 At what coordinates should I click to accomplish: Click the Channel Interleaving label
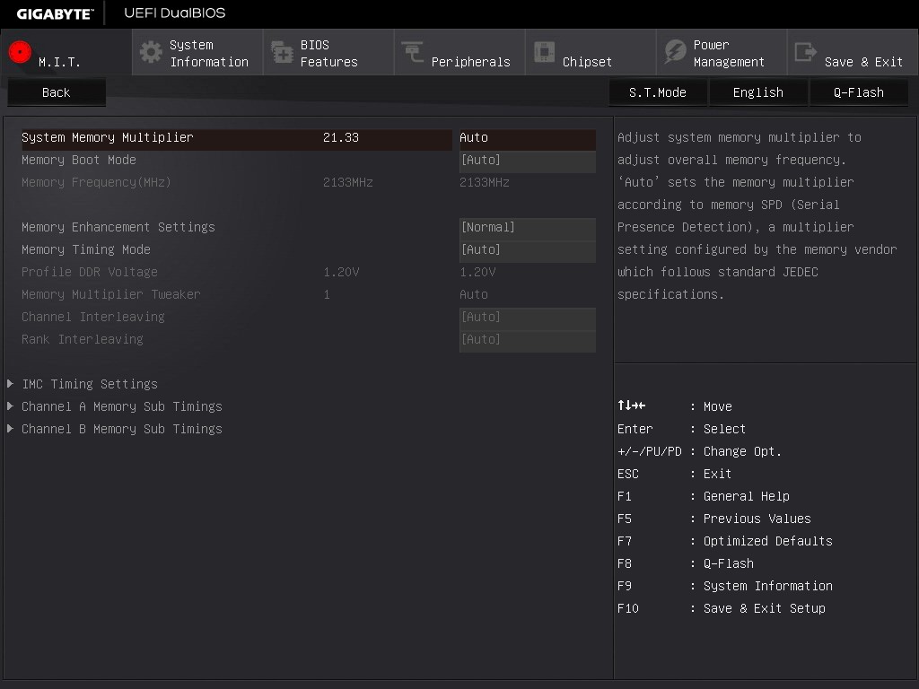point(93,317)
